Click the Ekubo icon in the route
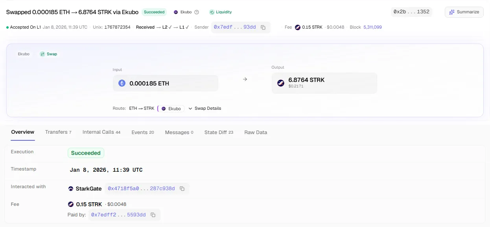 (164, 109)
